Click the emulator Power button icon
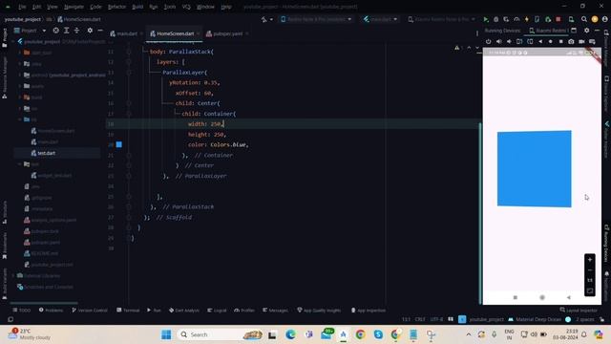611x344 pixels. [x=488, y=41]
